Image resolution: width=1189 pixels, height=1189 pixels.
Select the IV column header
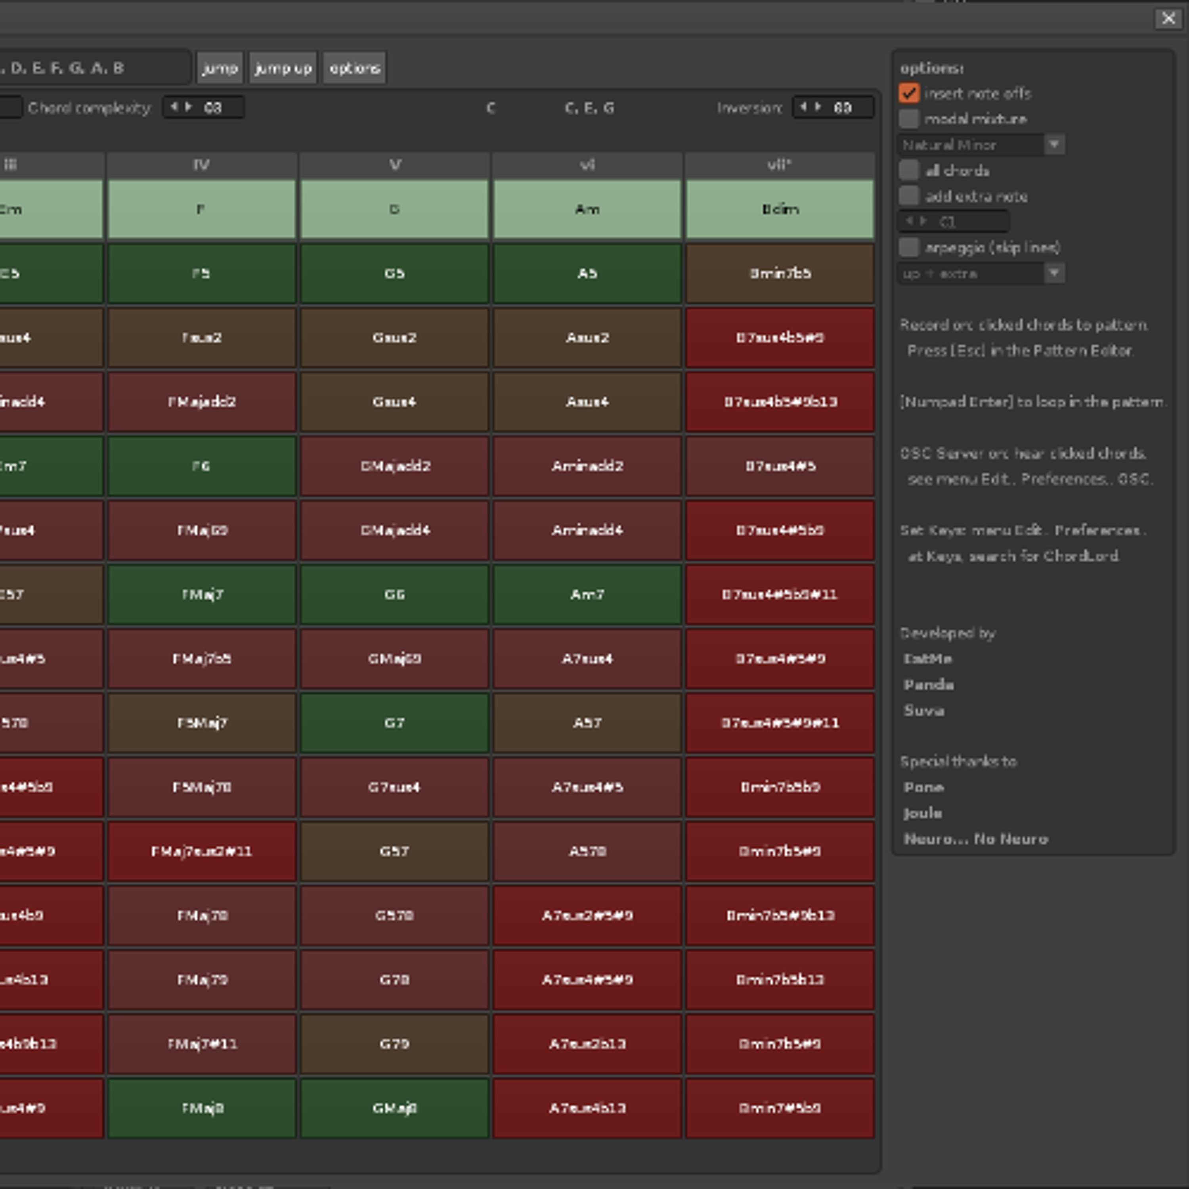coord(201,164)
